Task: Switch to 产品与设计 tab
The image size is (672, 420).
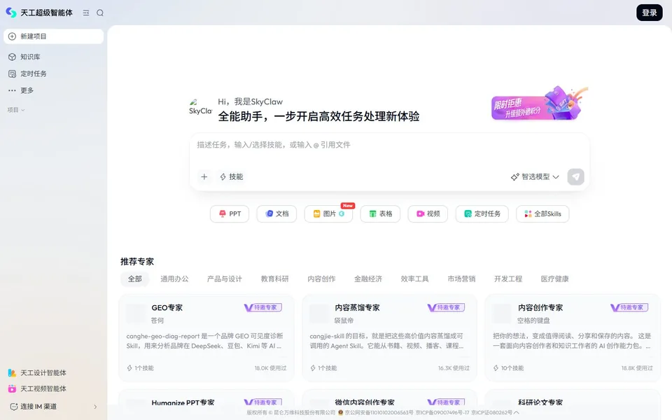Action: tap(225, 279)
